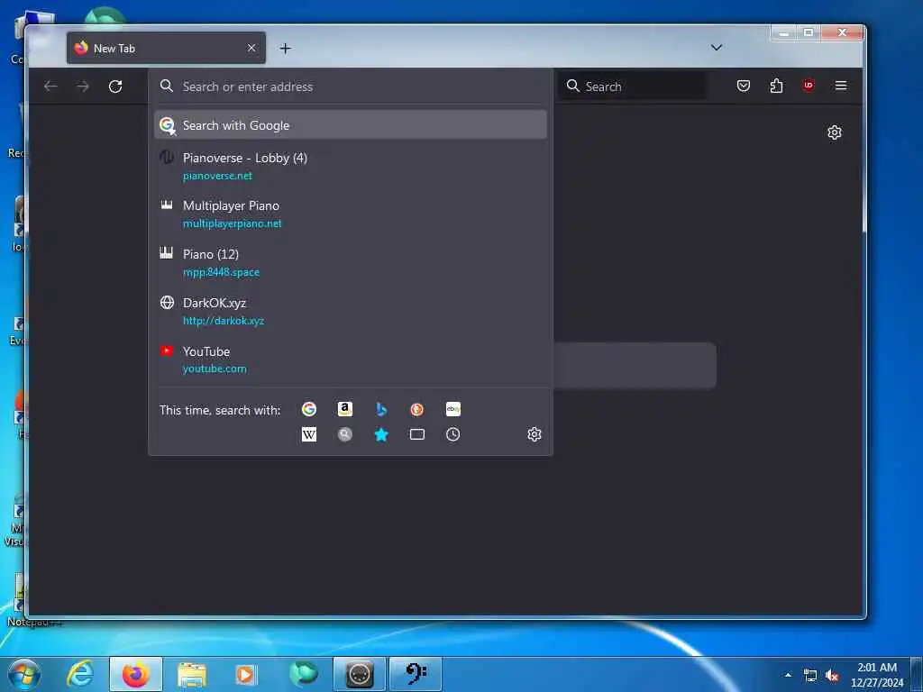Show hidden tray icons arrow

[x=788, y=675]
